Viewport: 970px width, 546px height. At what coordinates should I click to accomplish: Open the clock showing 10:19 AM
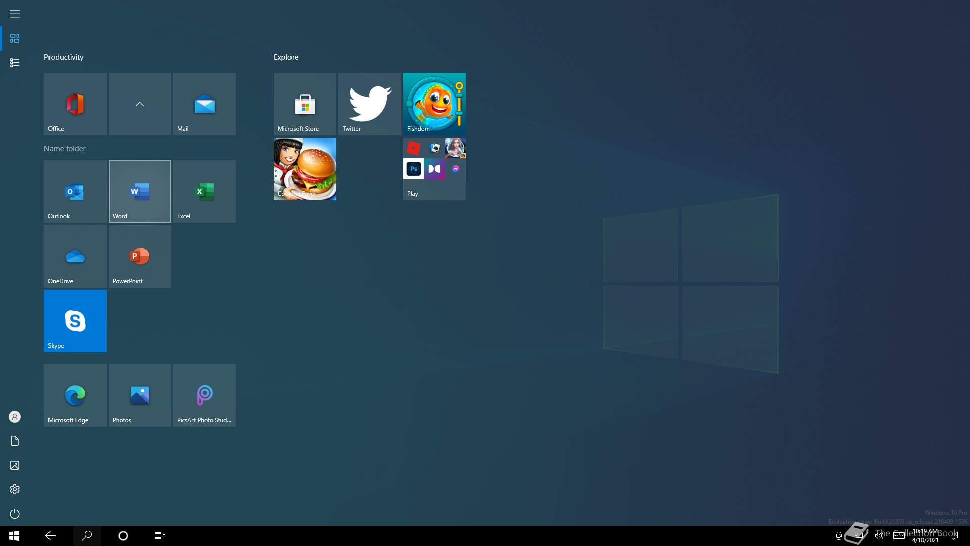point(926,536)
